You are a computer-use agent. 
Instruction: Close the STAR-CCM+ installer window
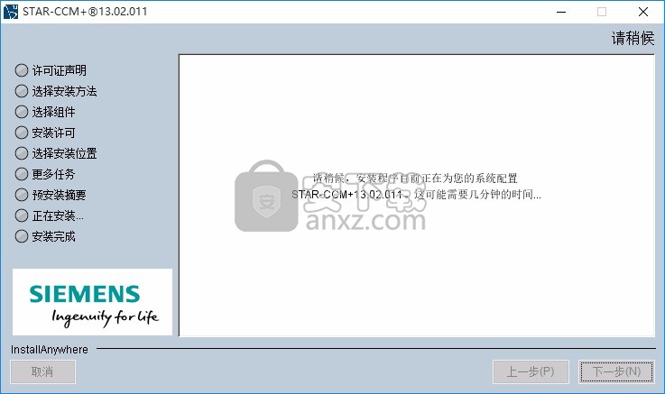click(x=643, y=12)
